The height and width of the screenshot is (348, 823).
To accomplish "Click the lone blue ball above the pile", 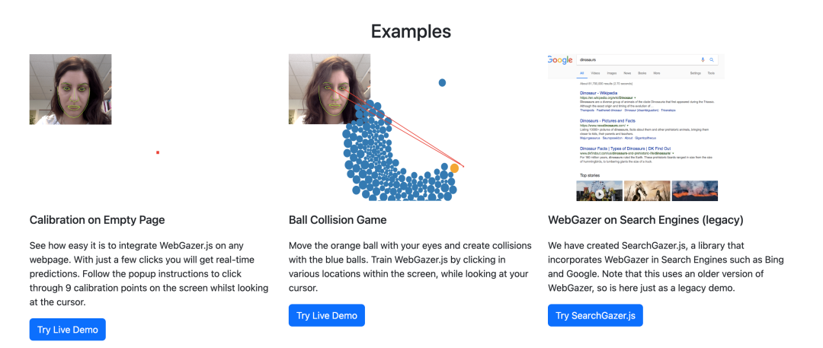I will [x=442, y=82].
